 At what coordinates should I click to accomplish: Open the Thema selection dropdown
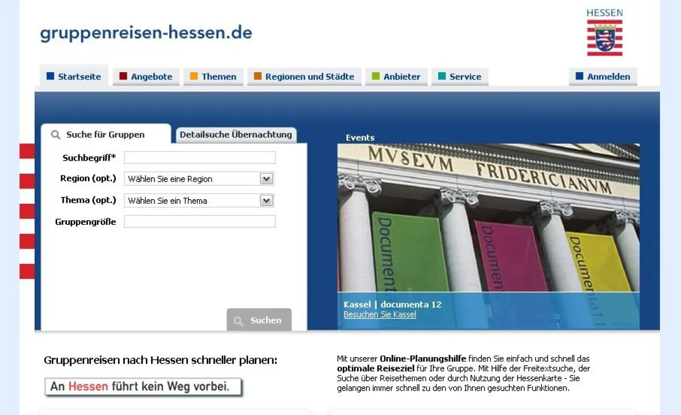click(266, 200)
